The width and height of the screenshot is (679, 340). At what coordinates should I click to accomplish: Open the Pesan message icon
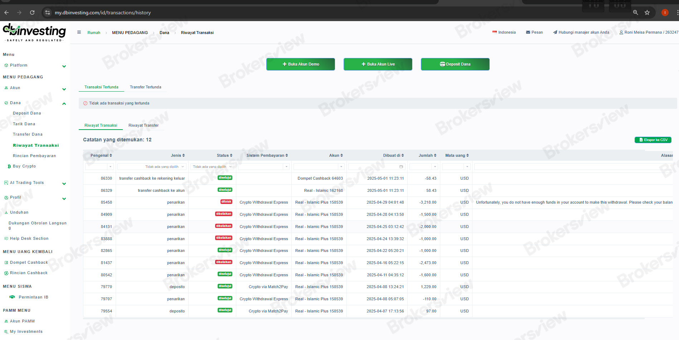click(x=528, y=32)
